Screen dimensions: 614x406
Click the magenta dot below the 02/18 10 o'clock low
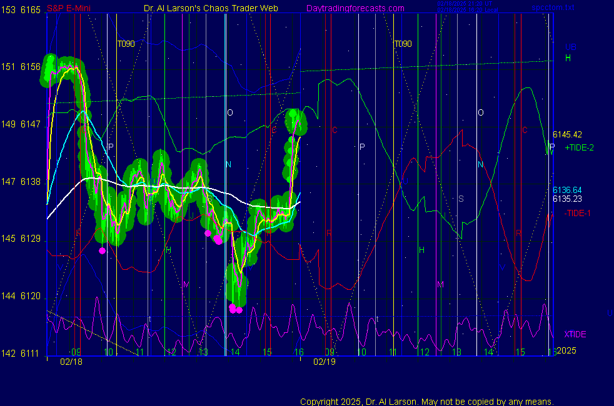(102, 250)
